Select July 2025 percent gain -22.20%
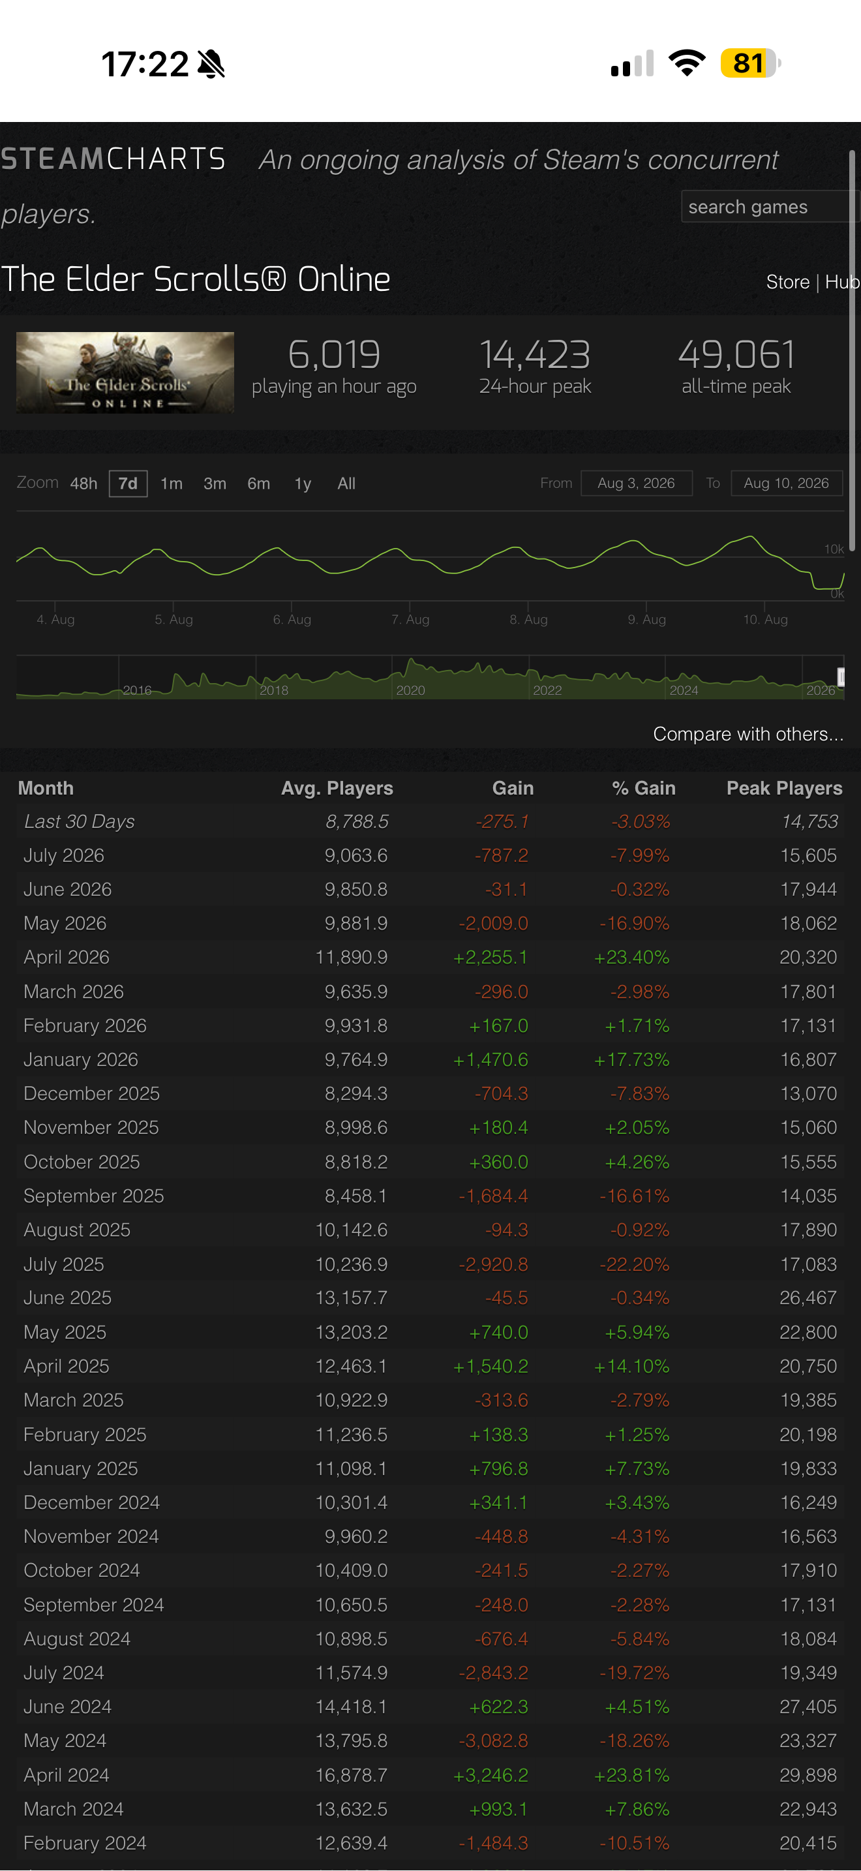 pyautogui.click(x=635, y=1264)
